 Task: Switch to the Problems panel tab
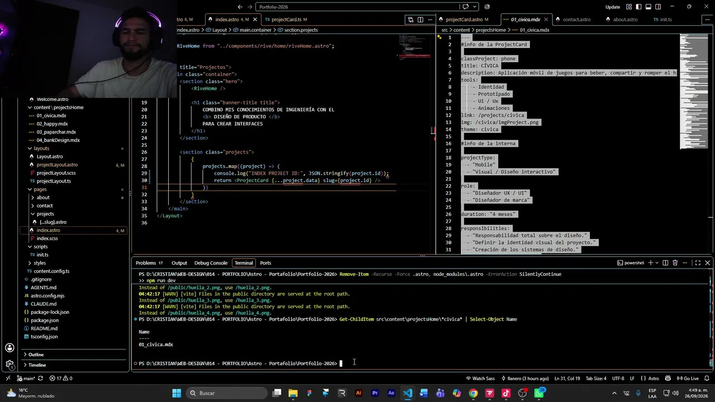(x=149, y=263)
